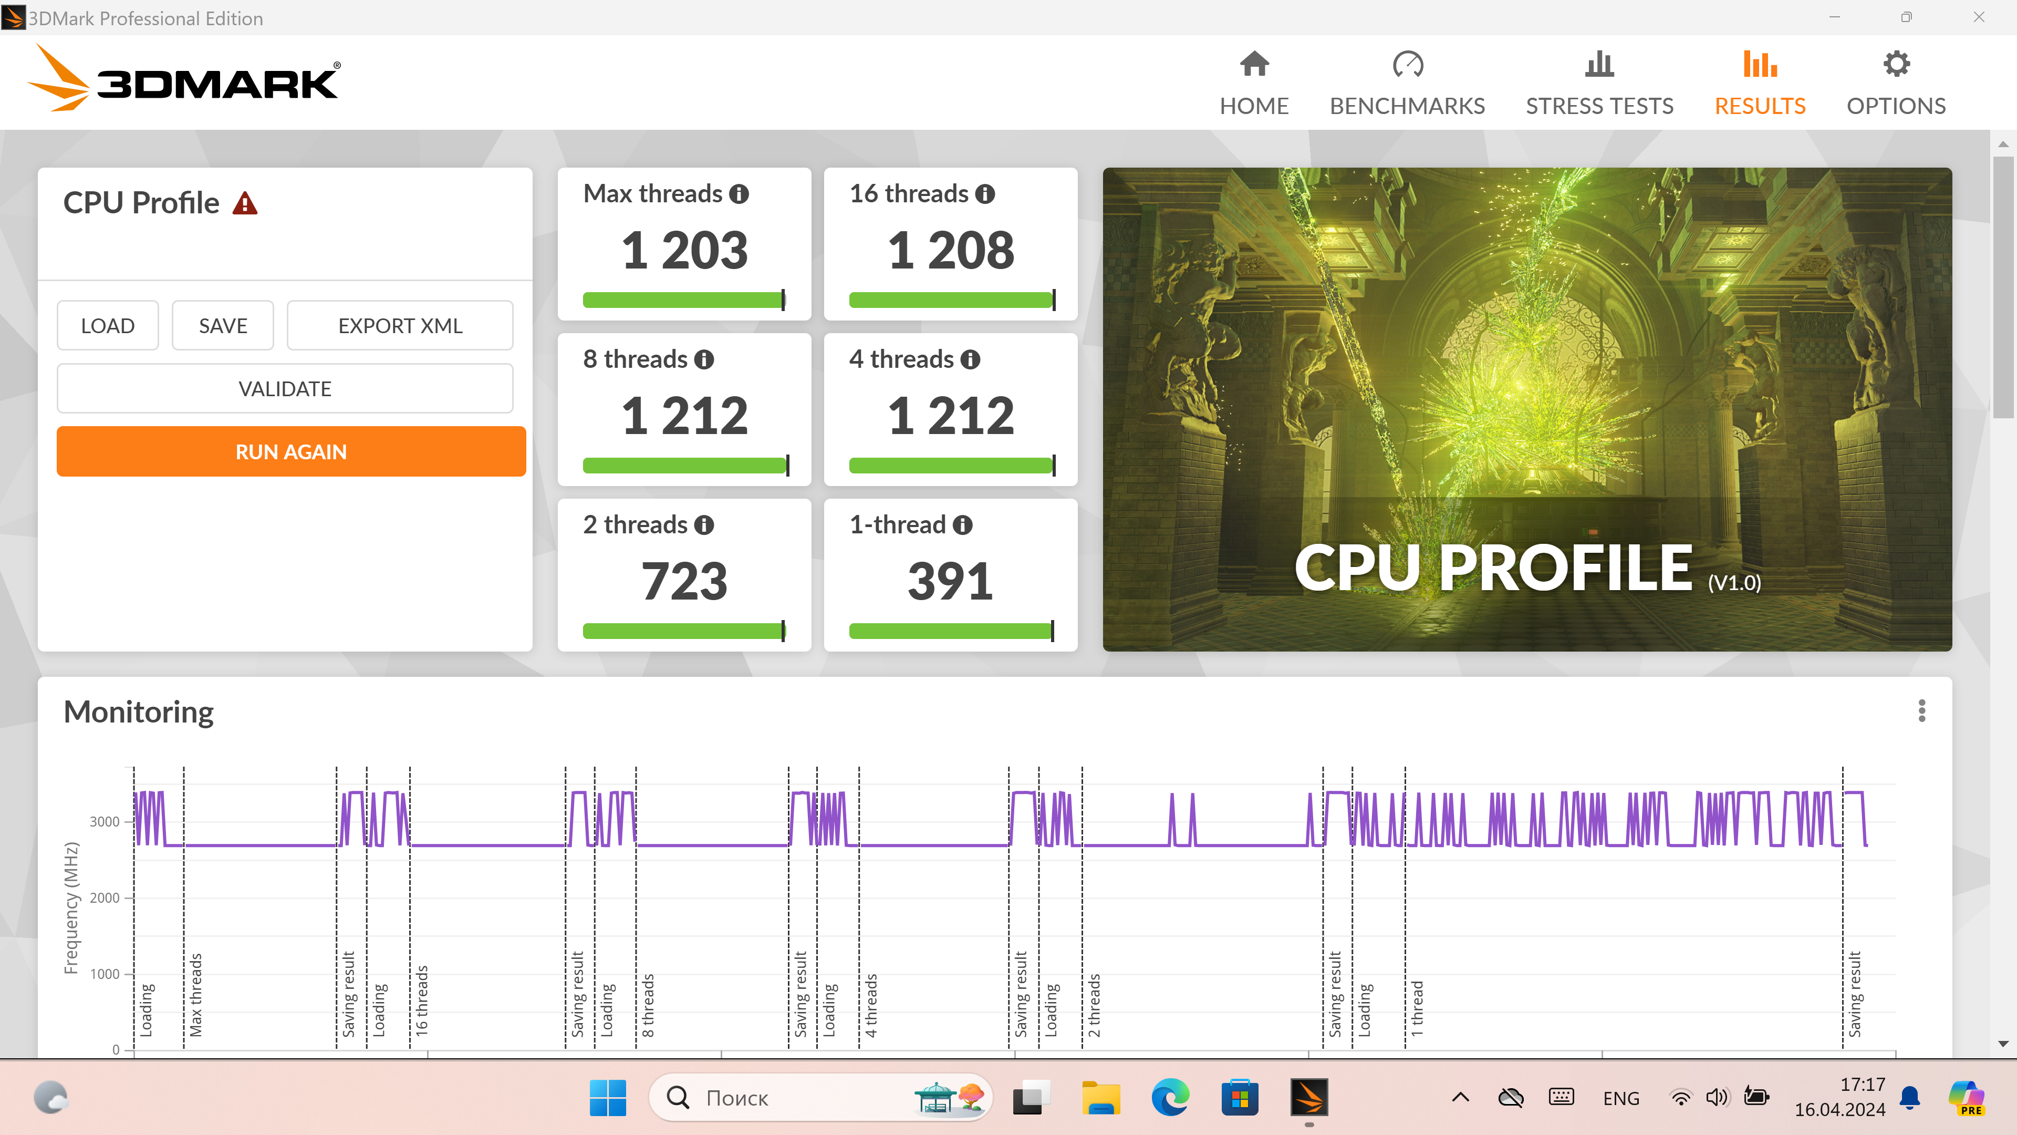Screen dimensions: 2017x1135
Task: Open the Options gear tab
Action: [x=1896, y=83]
